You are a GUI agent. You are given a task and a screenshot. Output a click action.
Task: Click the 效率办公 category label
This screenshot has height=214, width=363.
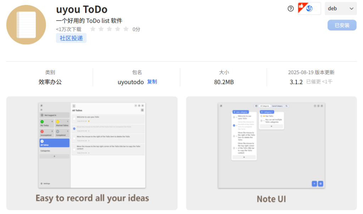pos(50,82)
